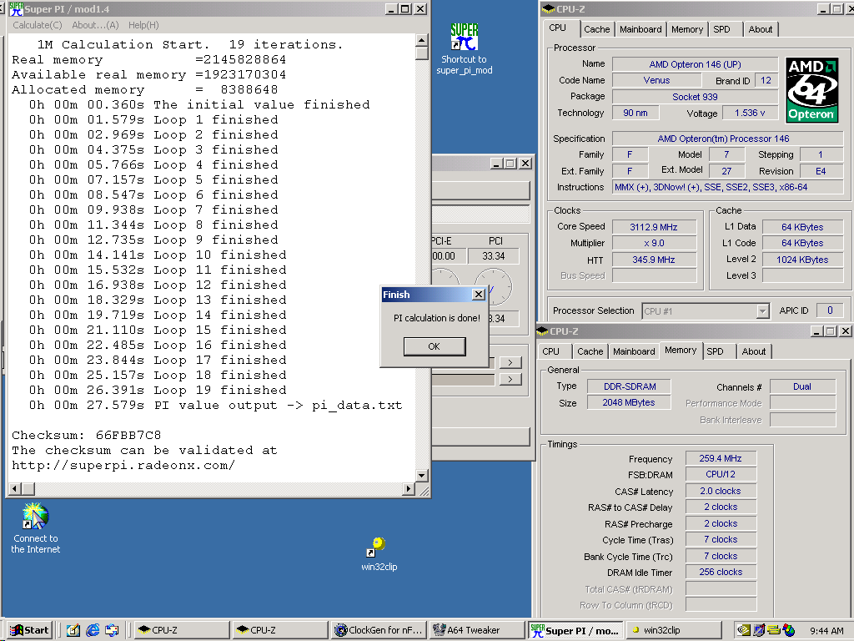Click Super PI vertical scrollbar down arrow

(x=421, y=475)
